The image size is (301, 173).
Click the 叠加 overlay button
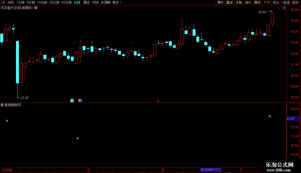click(230, 2)
